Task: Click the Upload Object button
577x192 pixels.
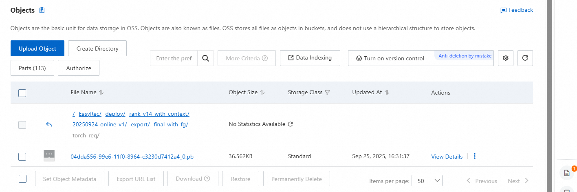Action: [37, 49]
